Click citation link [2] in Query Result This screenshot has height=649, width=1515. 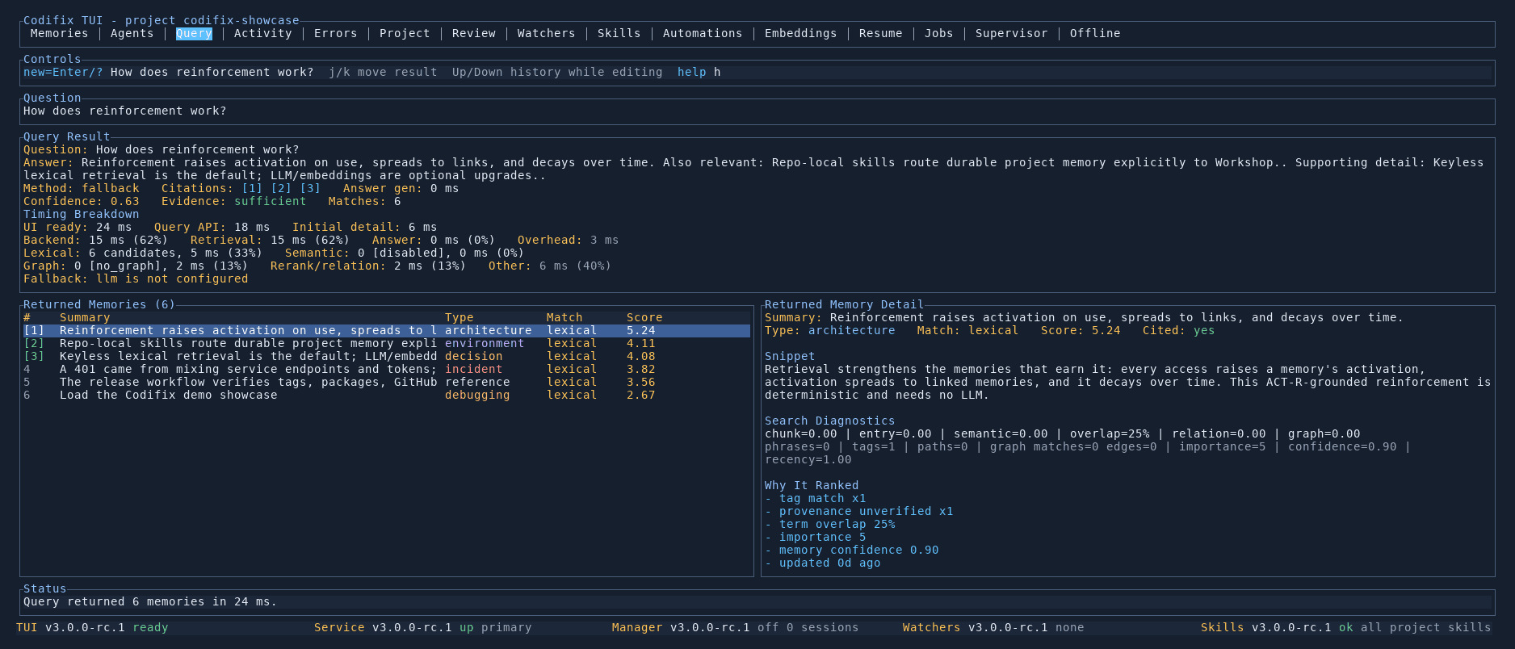point(281,188)
